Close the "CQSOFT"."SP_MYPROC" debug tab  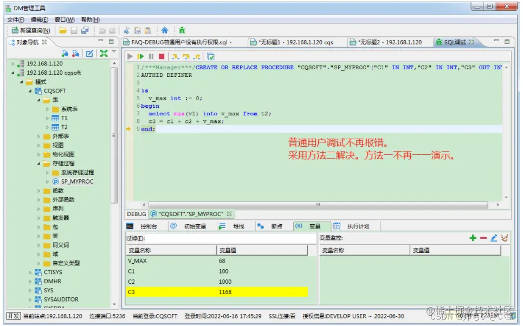tap(229, 214)
